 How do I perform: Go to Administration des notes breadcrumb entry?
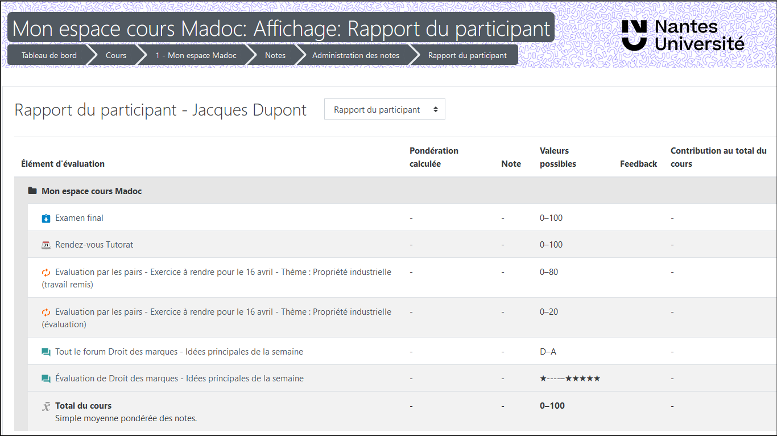[x=356, y=55]
